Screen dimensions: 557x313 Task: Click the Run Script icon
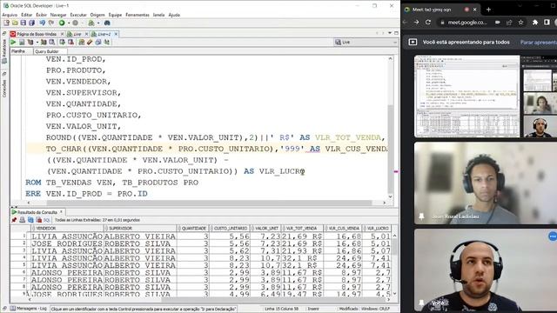[x=22, y=43]
